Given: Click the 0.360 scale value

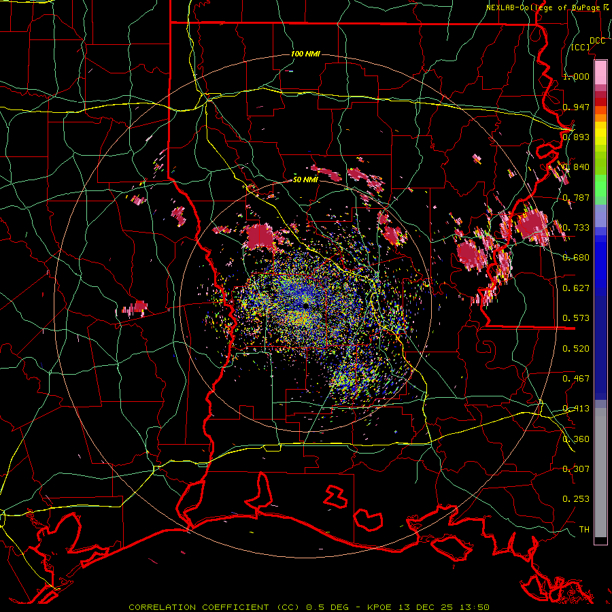Looking at the screenshot, I should tap(576, 439).
